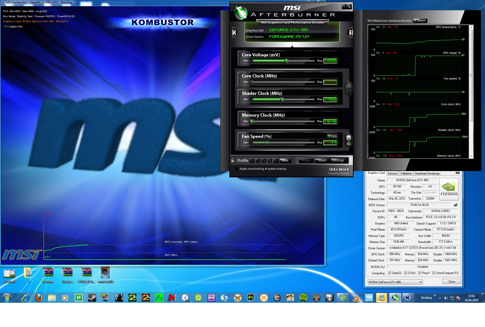The height and width of the screenshot is (327, 485).
Task: Click the NVIDIA logo in GPU-Z
Action: point(449,189)
